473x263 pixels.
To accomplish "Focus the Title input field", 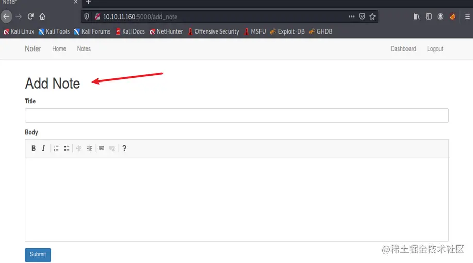I will [x=236, y=116].
